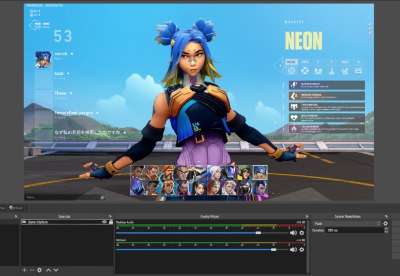Click the game mode diamond icon under MODE

point(291,71)
